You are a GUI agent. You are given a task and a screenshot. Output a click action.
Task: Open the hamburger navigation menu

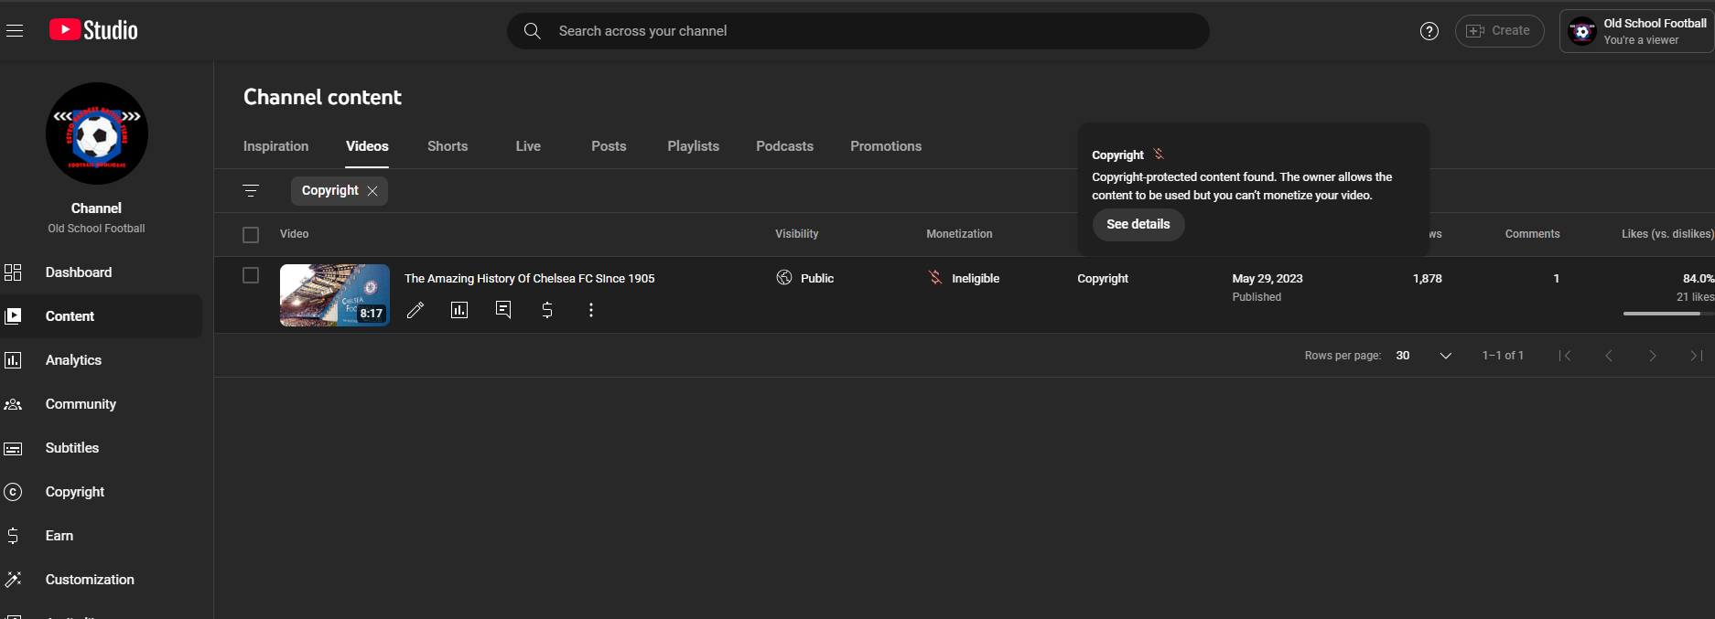15,30
